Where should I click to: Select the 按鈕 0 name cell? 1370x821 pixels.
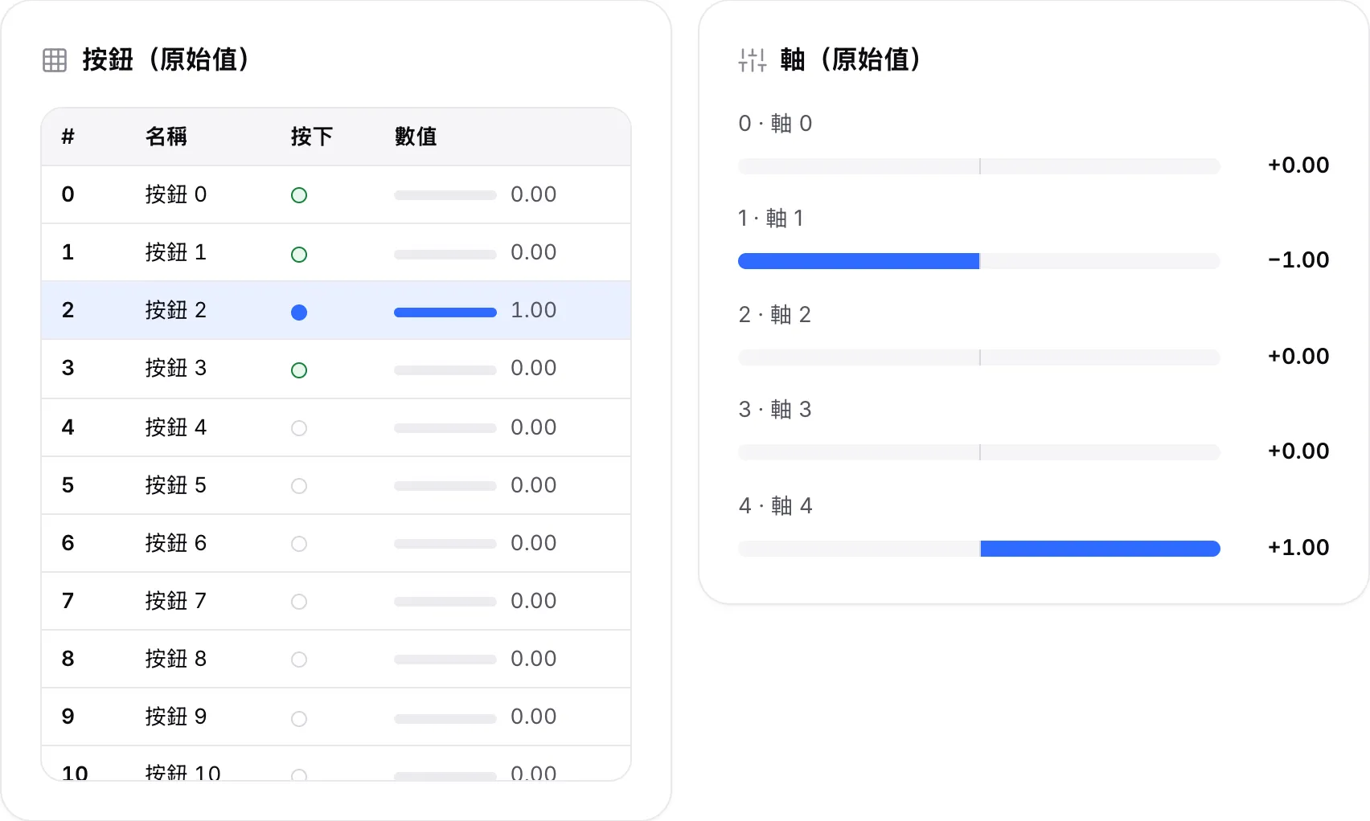click(176, 194)
